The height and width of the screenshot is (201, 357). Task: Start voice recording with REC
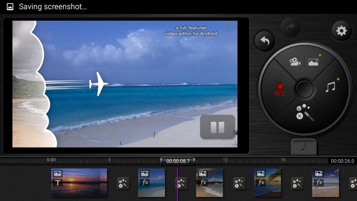click(280, 90)
